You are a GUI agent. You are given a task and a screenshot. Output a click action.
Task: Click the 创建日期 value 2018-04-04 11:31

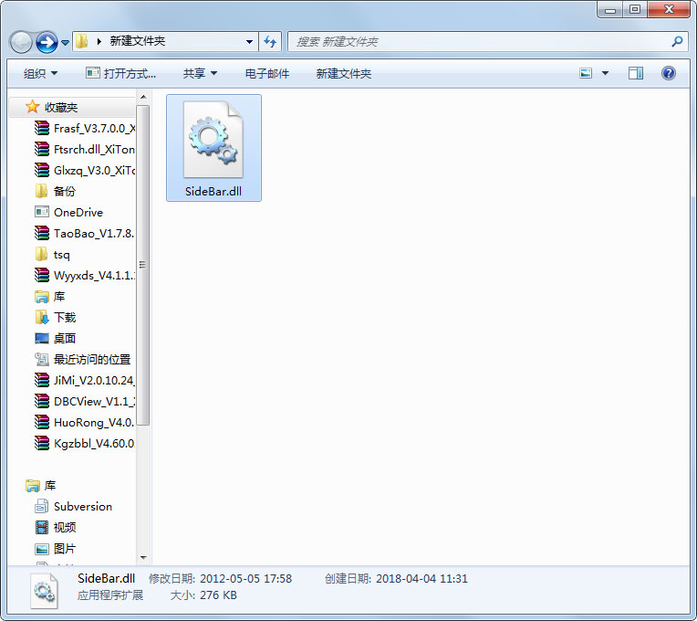coord(421,579)
